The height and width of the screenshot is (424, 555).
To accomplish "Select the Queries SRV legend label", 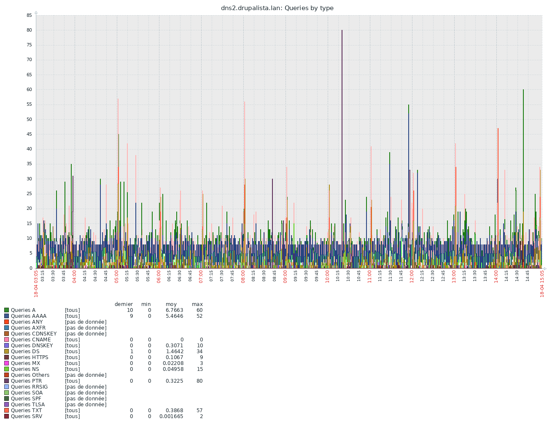I will pos(26,416).
